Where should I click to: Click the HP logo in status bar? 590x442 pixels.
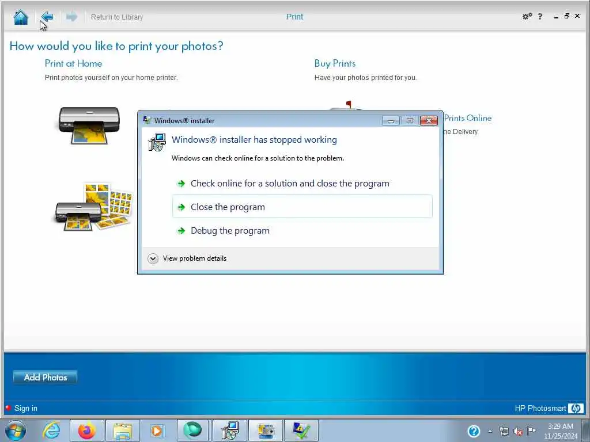pos(576,408)
